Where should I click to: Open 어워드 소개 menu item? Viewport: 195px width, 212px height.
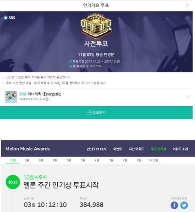180,149
